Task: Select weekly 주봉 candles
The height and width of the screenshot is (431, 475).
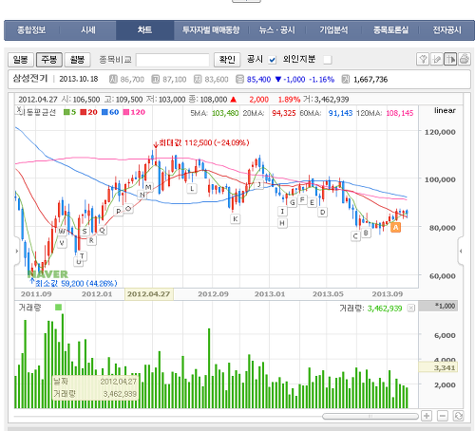Action: 49,60
